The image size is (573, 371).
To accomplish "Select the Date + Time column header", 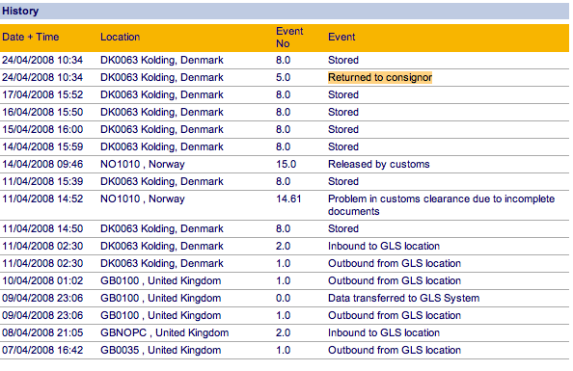I will point(30,37).
